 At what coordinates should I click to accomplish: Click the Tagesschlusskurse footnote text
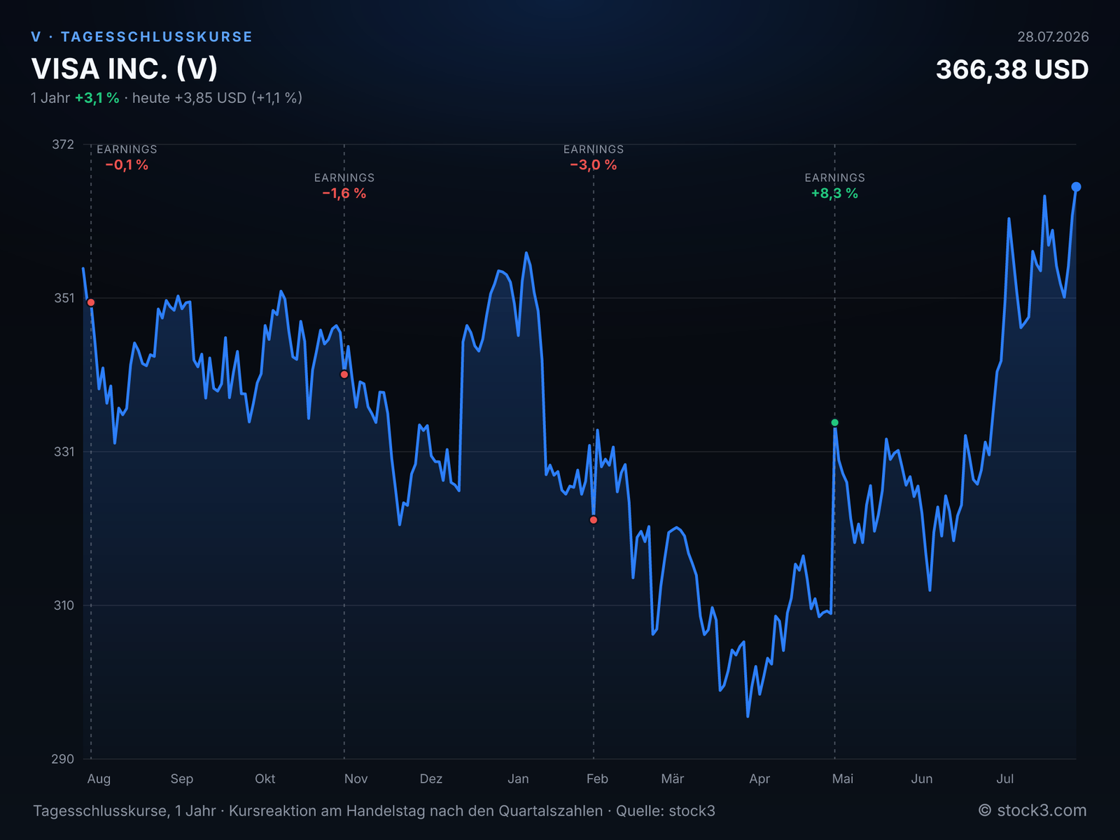click(374, 811)
